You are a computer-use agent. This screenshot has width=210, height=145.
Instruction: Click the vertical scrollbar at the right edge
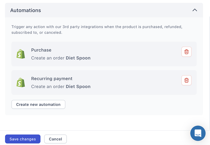coord(209,72)
